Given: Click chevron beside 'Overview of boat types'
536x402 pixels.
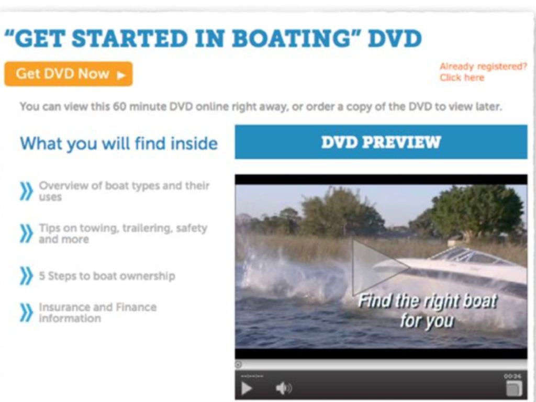Looking at the screenshot, I should pos(27,191).
